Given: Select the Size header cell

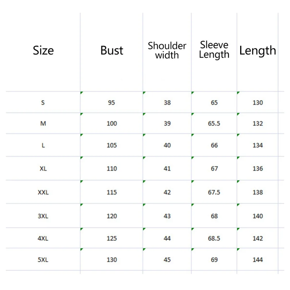Looking at the screenshot, I should pos(43,52).
